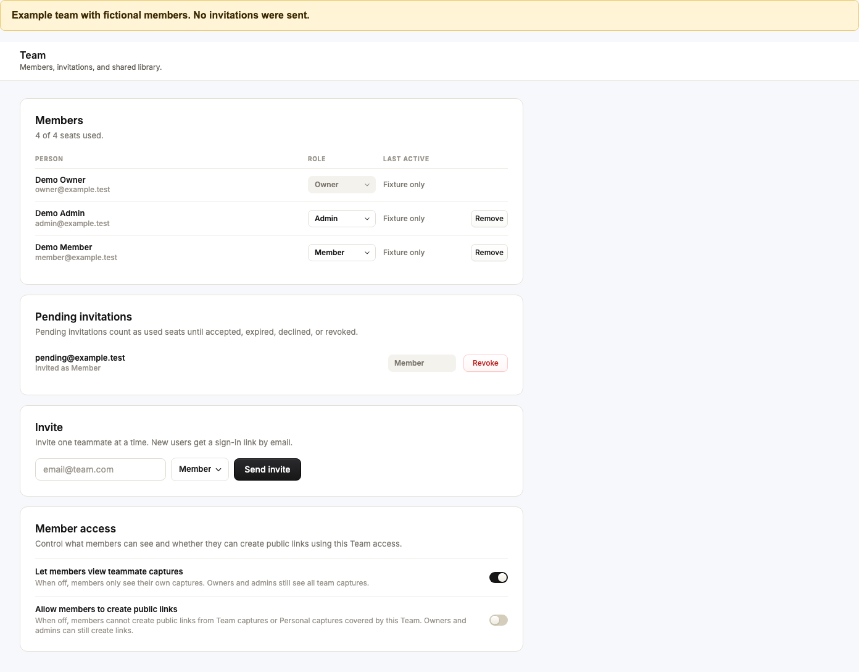
Task: Click the pending invitation Member role field
Action: [422, 363]
